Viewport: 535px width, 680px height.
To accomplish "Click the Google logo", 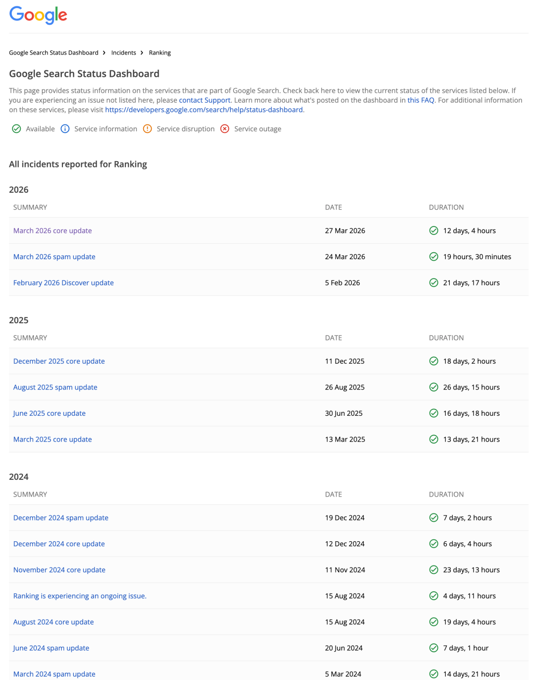I will point(38,15).
